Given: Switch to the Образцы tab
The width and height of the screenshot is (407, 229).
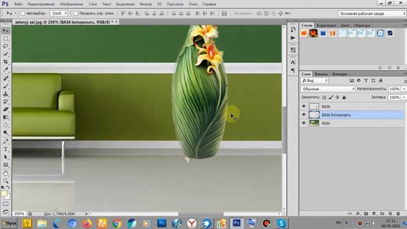Looking at the screenshot, I should [362, 25].
